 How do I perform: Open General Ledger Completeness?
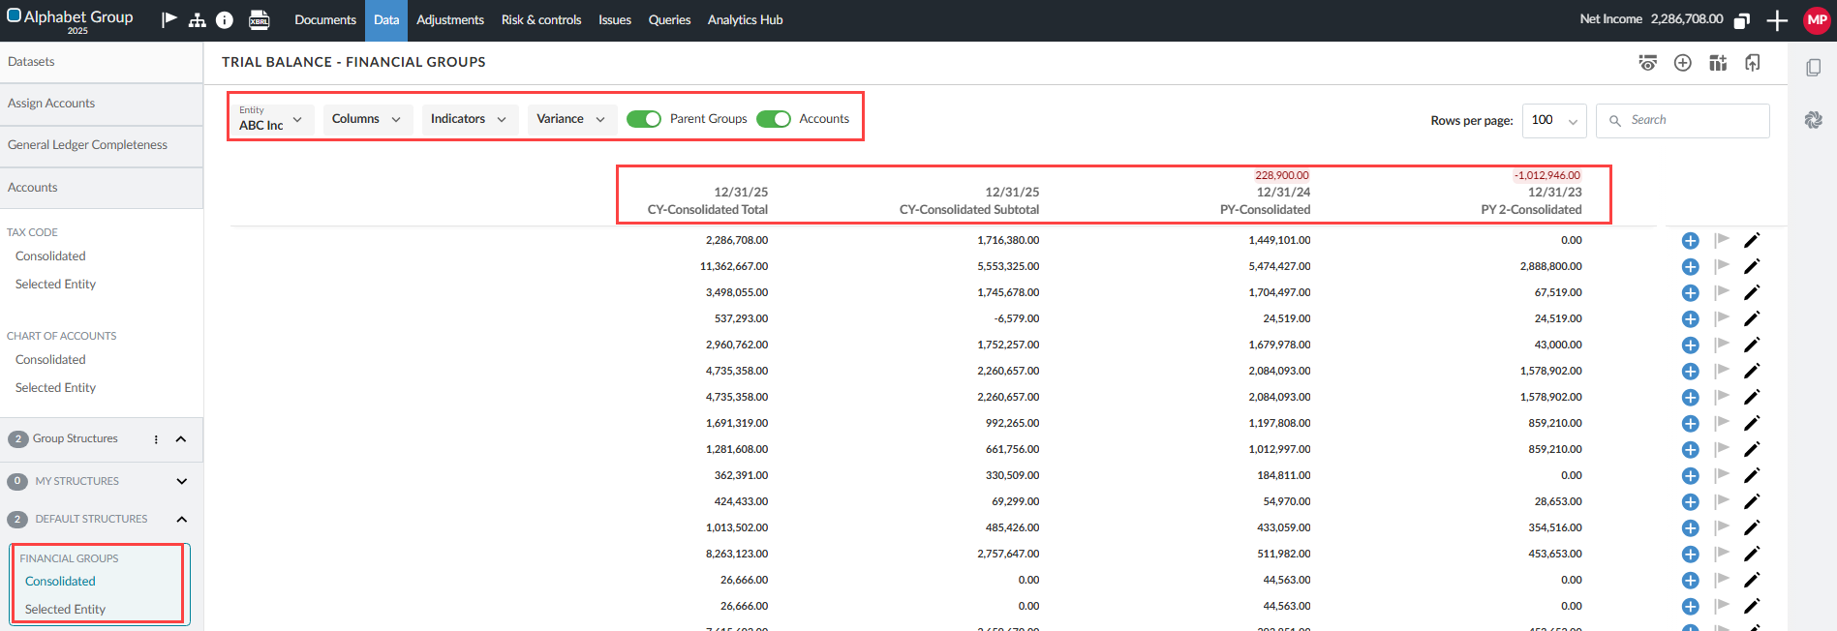(101, 145)
